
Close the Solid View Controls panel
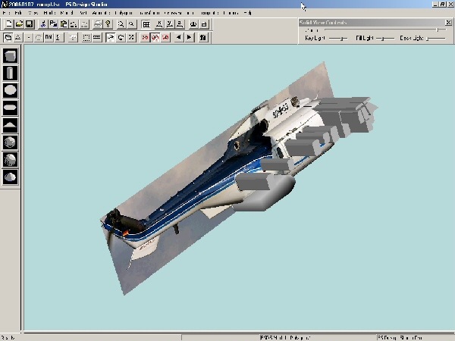coord(449,22)
